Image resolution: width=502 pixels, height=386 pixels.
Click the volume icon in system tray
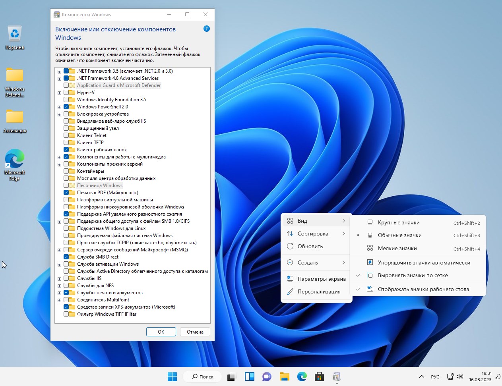460,376
